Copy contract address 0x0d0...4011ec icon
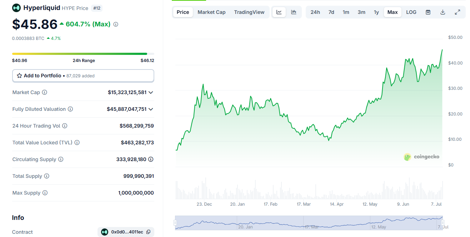Screen dimensions: 470x237 tap(148, 232)
